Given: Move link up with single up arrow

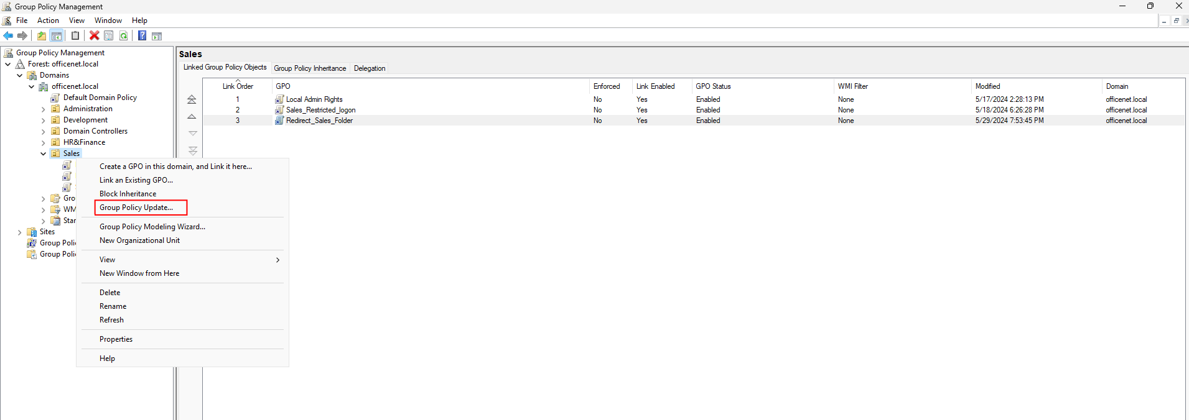Looking at the screenshot, I should [x=192, y=117].
